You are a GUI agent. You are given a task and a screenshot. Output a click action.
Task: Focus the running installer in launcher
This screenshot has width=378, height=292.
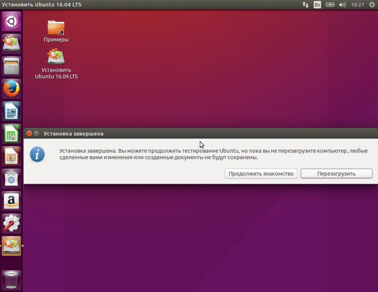(x=11, y=246)
